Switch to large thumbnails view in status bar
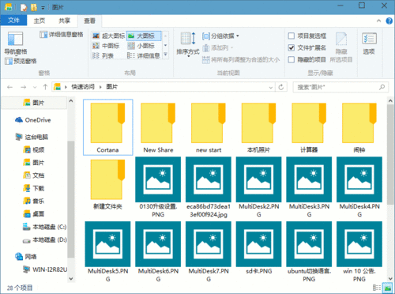Image resolution: width=395 pixels, height=294 pixels. tap(387, 288)
